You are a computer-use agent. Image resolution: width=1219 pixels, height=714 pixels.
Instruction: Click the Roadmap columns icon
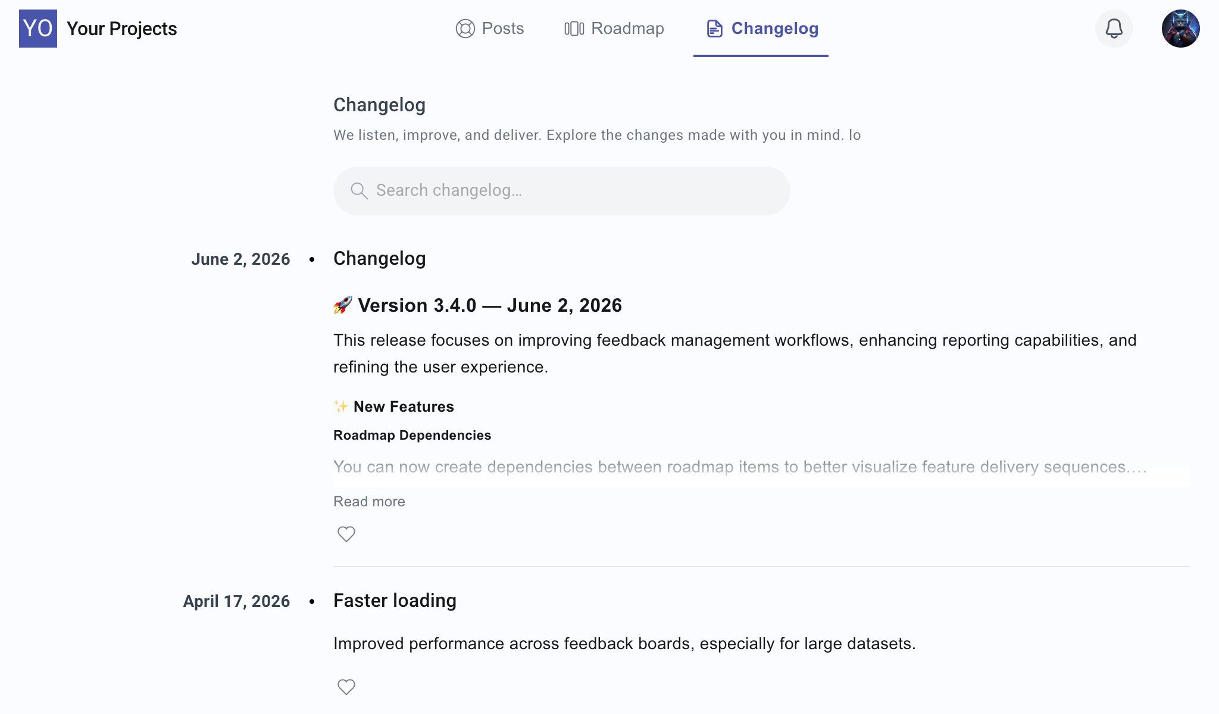(574, 29)
